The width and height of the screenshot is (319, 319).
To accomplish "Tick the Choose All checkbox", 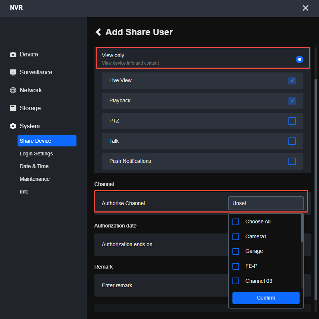I will click(235, 222).
